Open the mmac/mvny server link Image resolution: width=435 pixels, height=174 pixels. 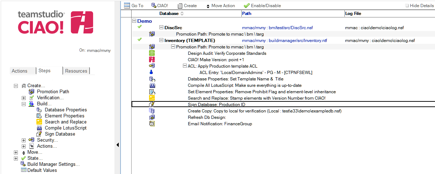[99, 51]
